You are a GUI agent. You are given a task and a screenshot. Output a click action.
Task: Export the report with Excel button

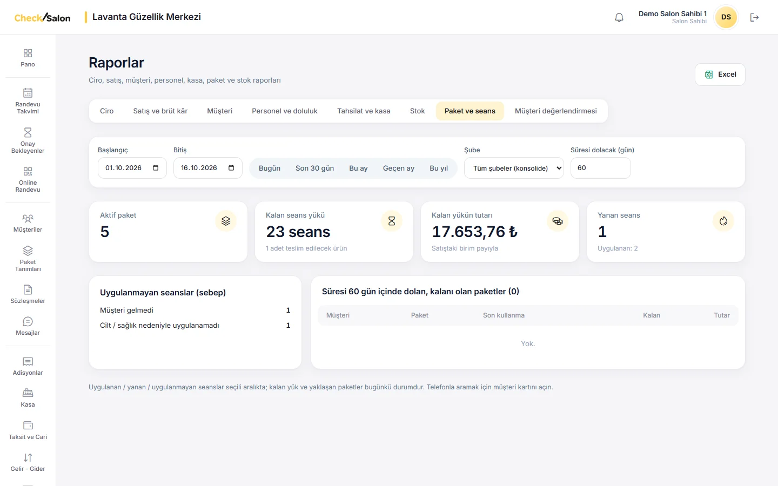(x=720, y=75)
